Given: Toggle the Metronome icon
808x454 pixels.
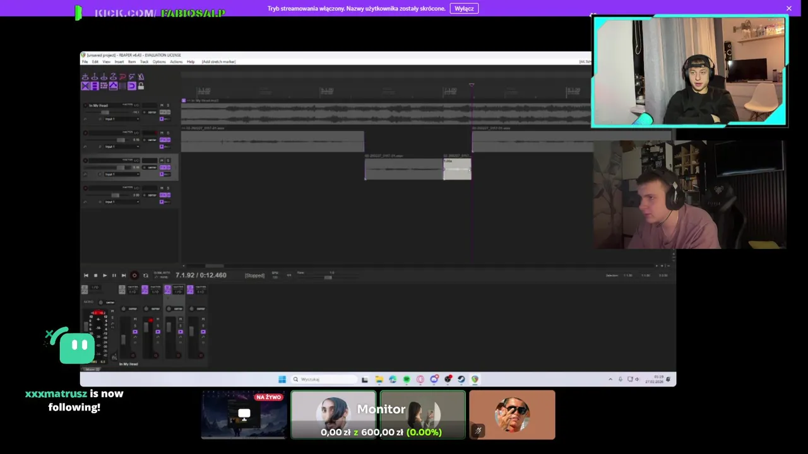Looking at the screenshot, I should click(x=141, y=77).
